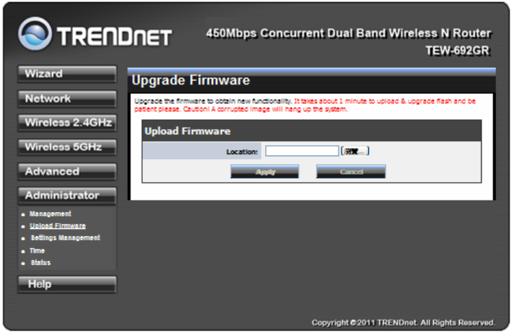The height and width of the screenshot is (332, 511).
Task: Collapse the Administrator menu
Action: point(67,196)
